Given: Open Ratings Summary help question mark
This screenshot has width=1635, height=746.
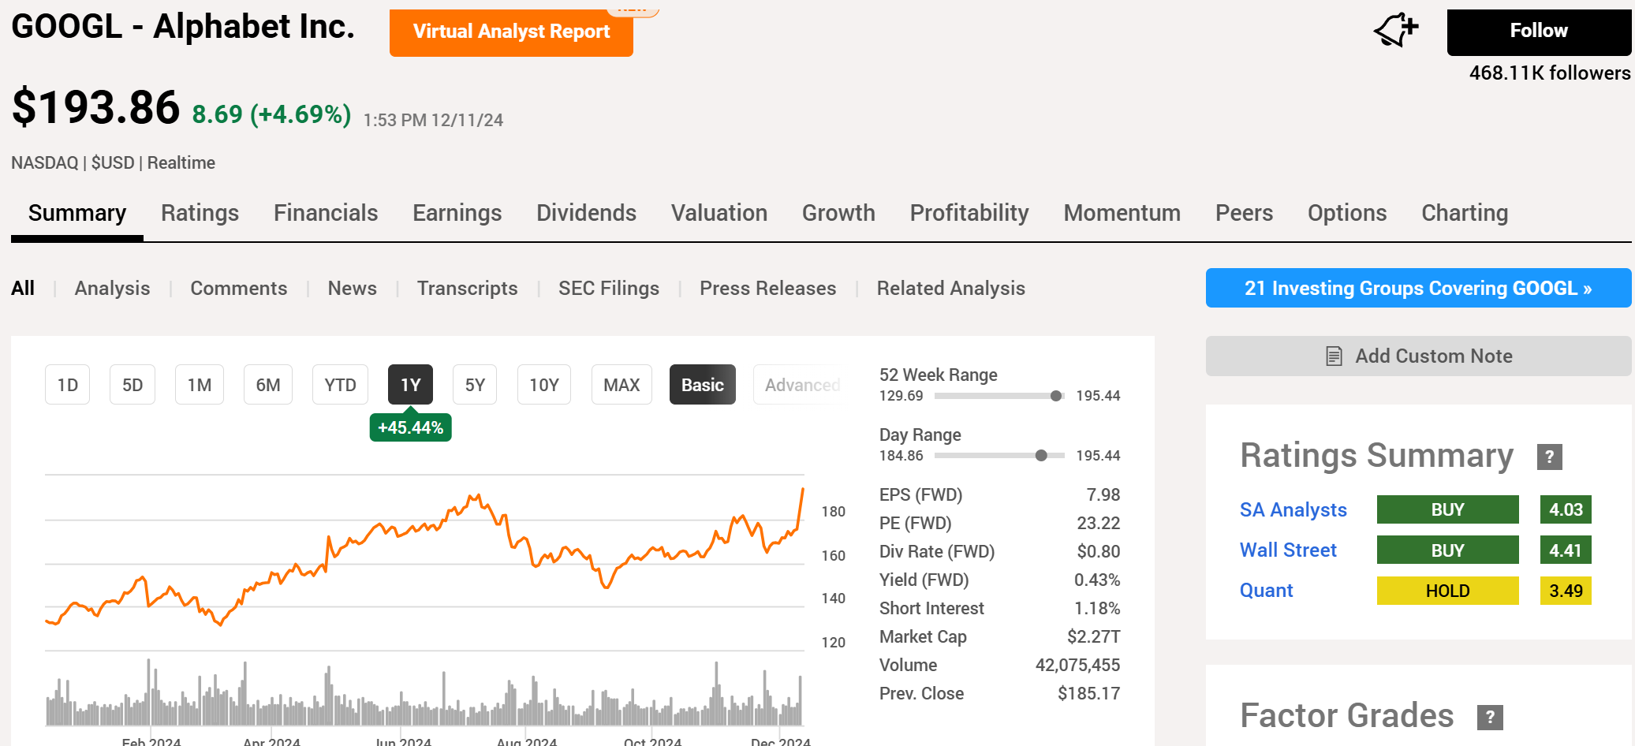Looking at the screenshot, I should pos(1549,457).
